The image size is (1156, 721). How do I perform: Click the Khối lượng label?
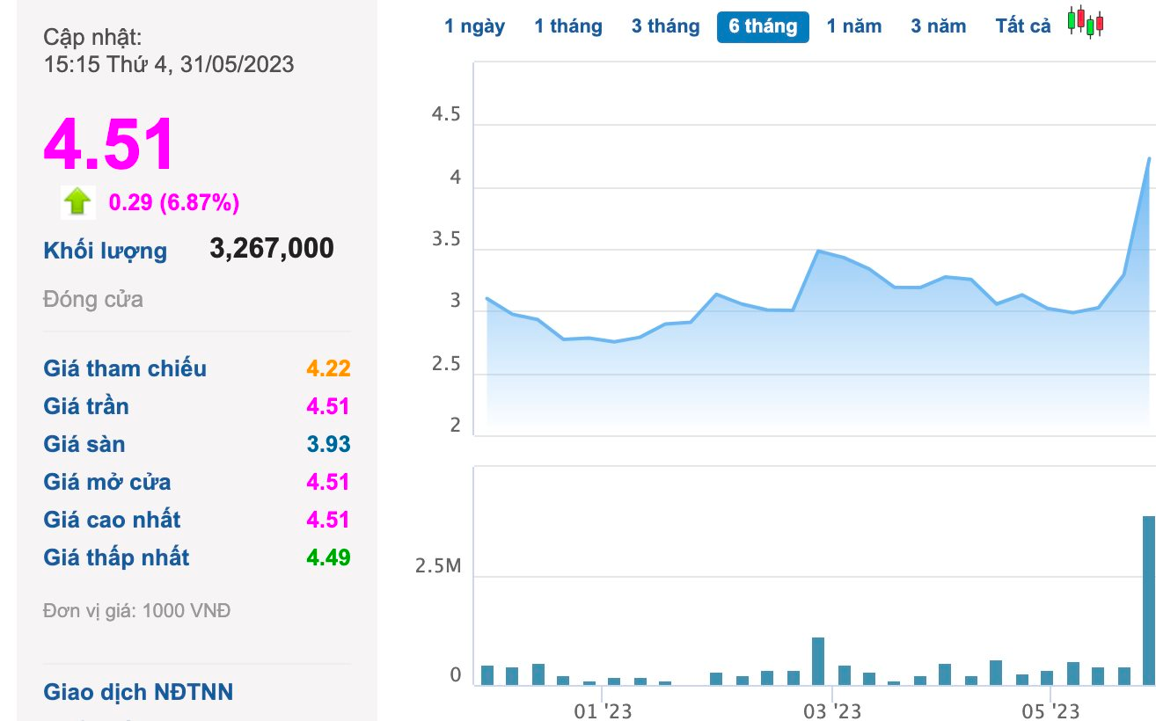pyautogui.click(x=105, y=251)
